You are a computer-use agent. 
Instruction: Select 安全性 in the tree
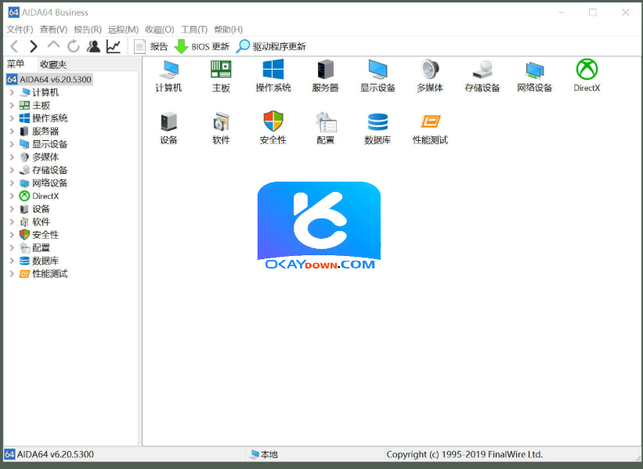pyautogui.click(x=39, y=235)
